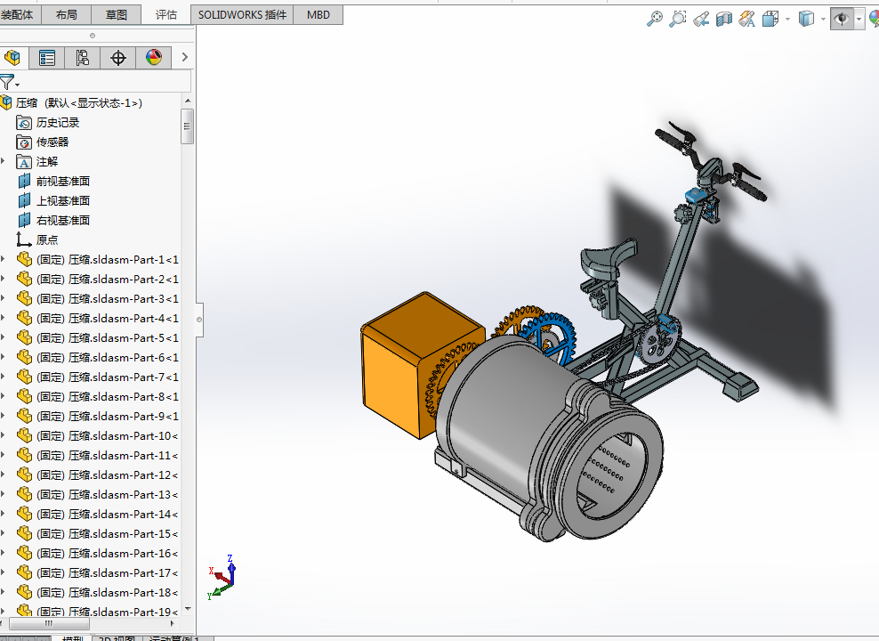The image size is (879, 641).
Task: Open the DimXpertManager crosshair tab
Action: tap(118, 58)
